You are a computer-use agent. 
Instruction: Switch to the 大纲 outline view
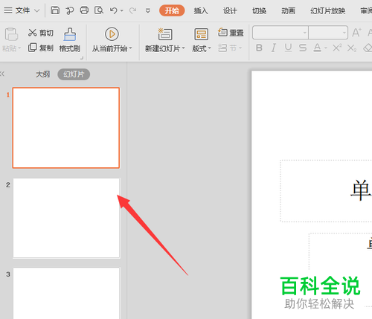click(x=42, y=74)
